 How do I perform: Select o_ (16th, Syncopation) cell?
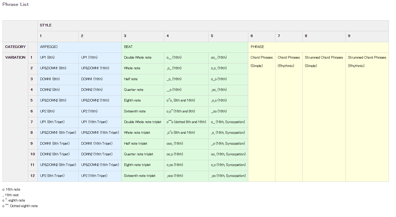[x=228, y=122]
